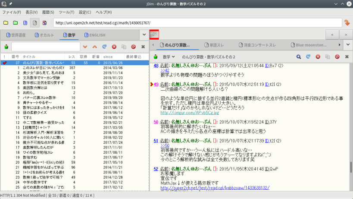Open the super2ch.net link in post 52
Image resolution: width=353 pixels, height=199 pixels.
[215, 187]
